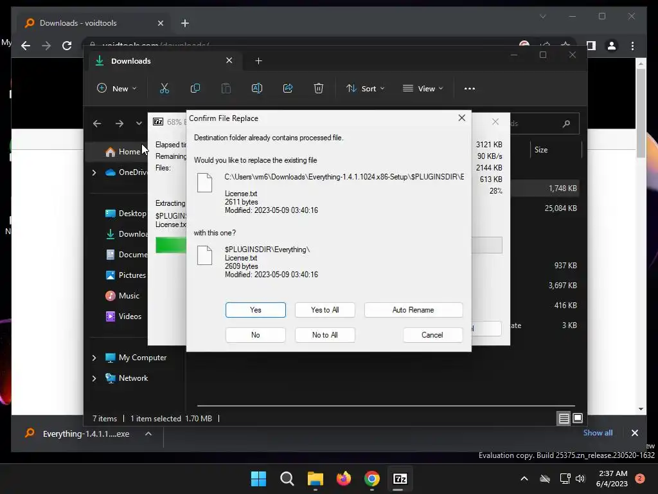Click the Cut icon in Explorer toolbar
658x494 pixels.
pyautogui.click(x=164, y=88)
